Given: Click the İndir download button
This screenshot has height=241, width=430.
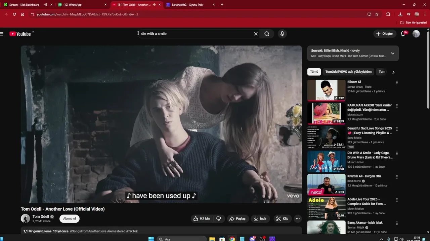Looking at the screenshot, I should click(x=260, y=219).
